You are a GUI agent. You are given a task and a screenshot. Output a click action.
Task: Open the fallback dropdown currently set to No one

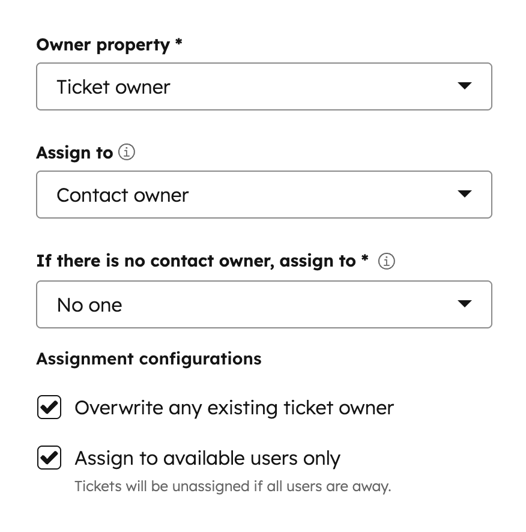coord(264,304)
